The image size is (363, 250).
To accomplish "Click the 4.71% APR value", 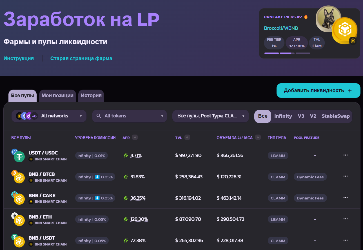I will (x=136, y=155).
